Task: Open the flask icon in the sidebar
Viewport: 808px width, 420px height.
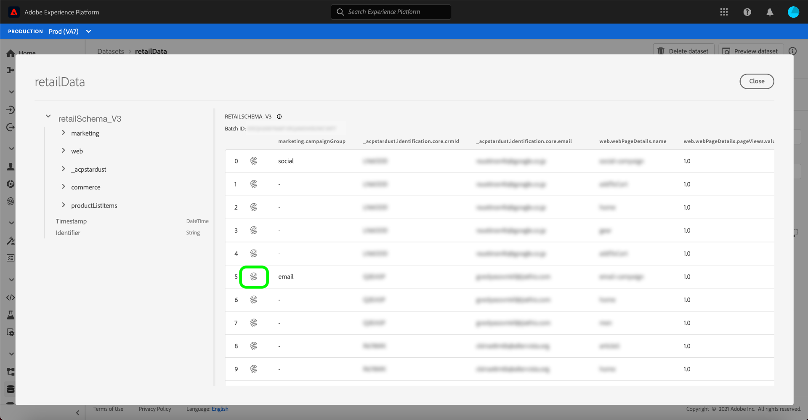Action: pyautogui.click(x=11, y=315)
